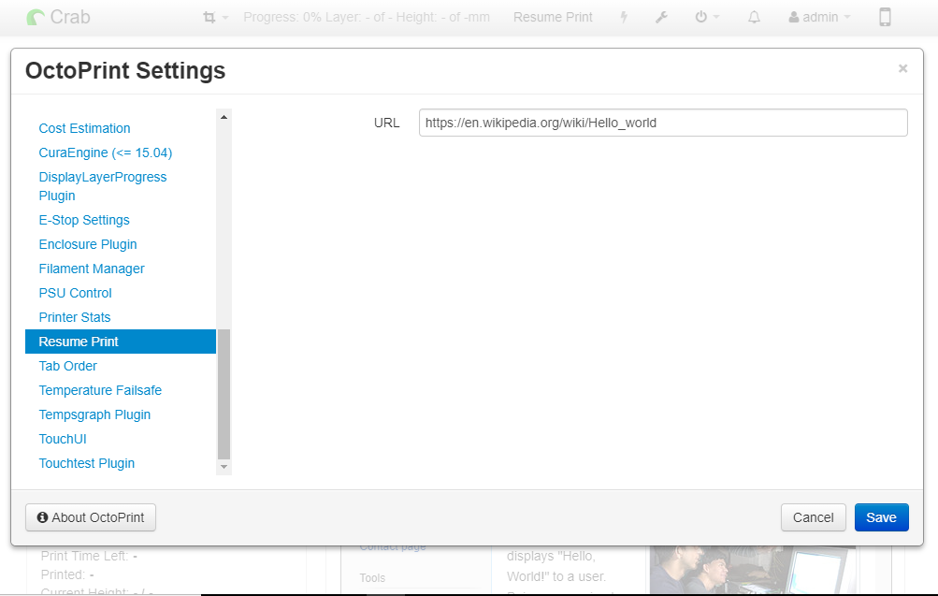Select PSU Control settings

tap(76, 293)
